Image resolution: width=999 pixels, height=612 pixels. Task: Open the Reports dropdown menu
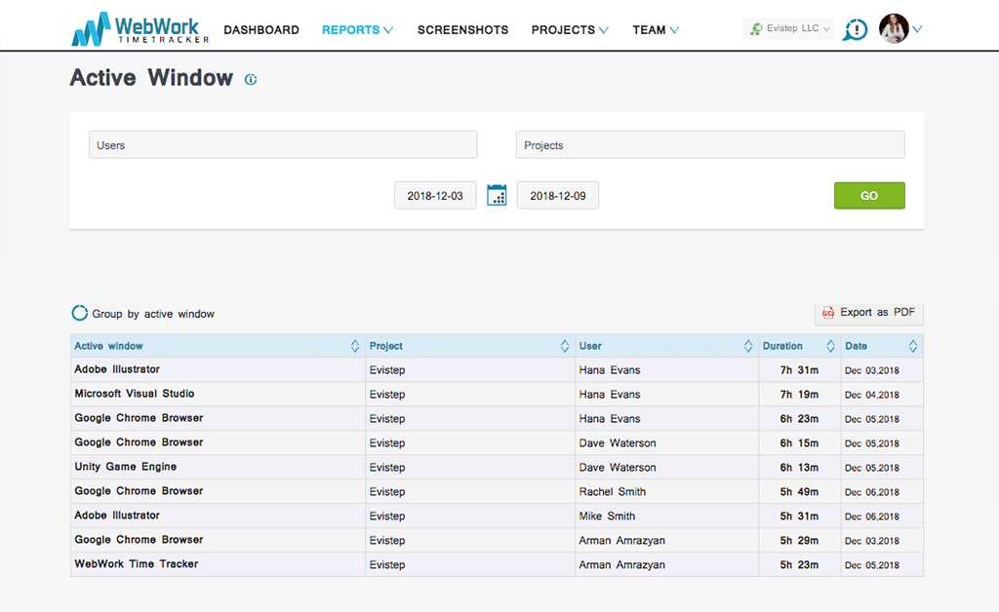357,30
